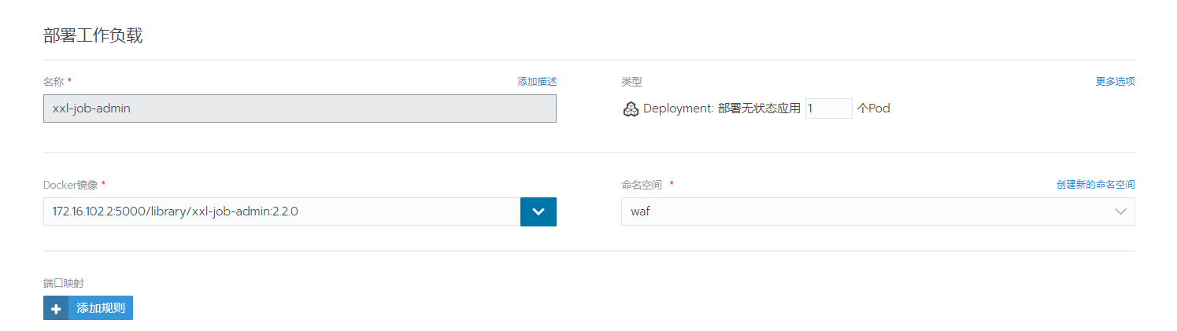Click the 命名空间 field label
This screenshot has width=1177, height=331.
point(642,185)
